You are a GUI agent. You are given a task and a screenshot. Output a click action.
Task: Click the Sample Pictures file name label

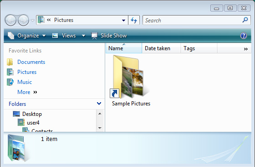[x=131, y=104]
